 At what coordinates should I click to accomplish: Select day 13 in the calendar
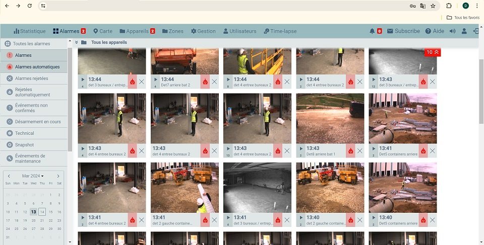33,212
